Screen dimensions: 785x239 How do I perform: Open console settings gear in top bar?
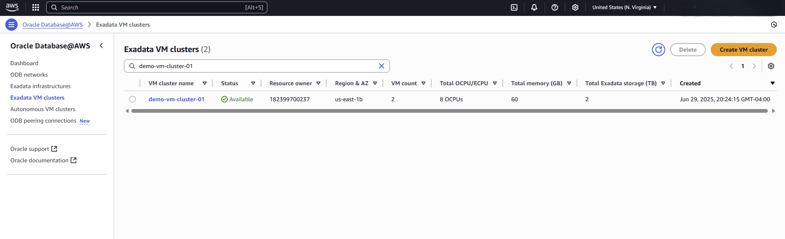click(575, 7)
